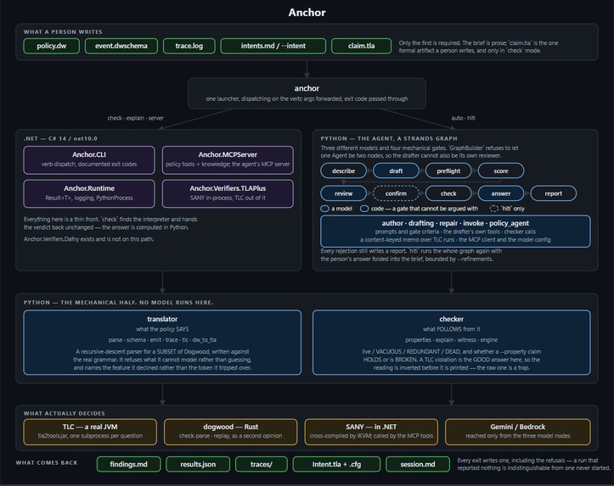Click the 'a model' legend pill icon
The width and height of the screenshot is (614, 486).
[x=324, y=209]
